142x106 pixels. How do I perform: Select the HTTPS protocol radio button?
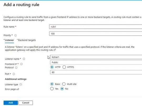(64, 67)
